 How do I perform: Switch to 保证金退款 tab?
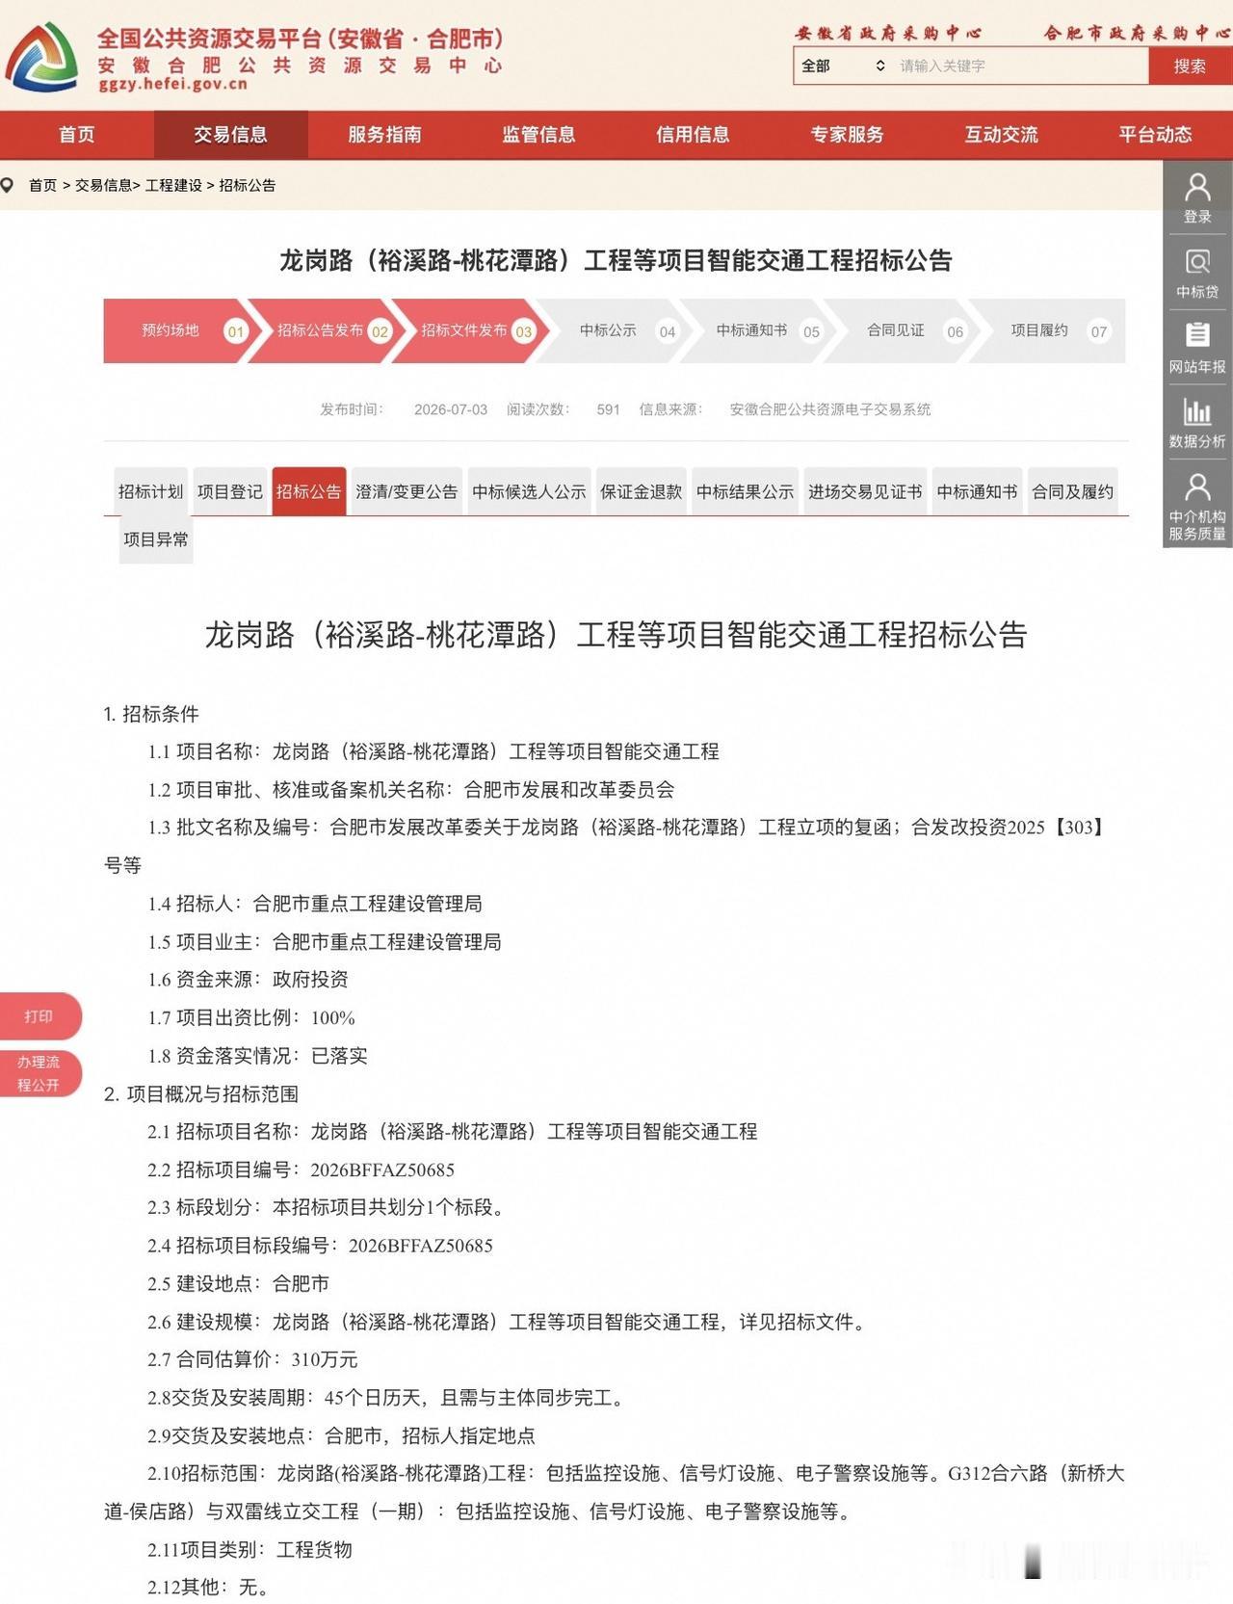tap(642, 491)
